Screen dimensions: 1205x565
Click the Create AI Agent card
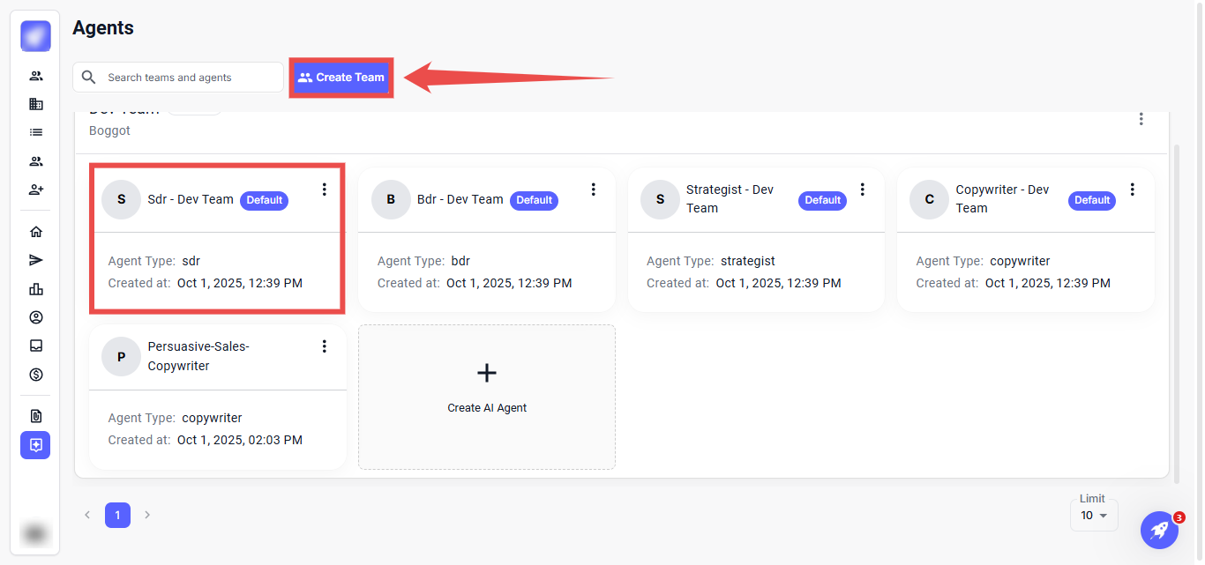click(487, 397)
